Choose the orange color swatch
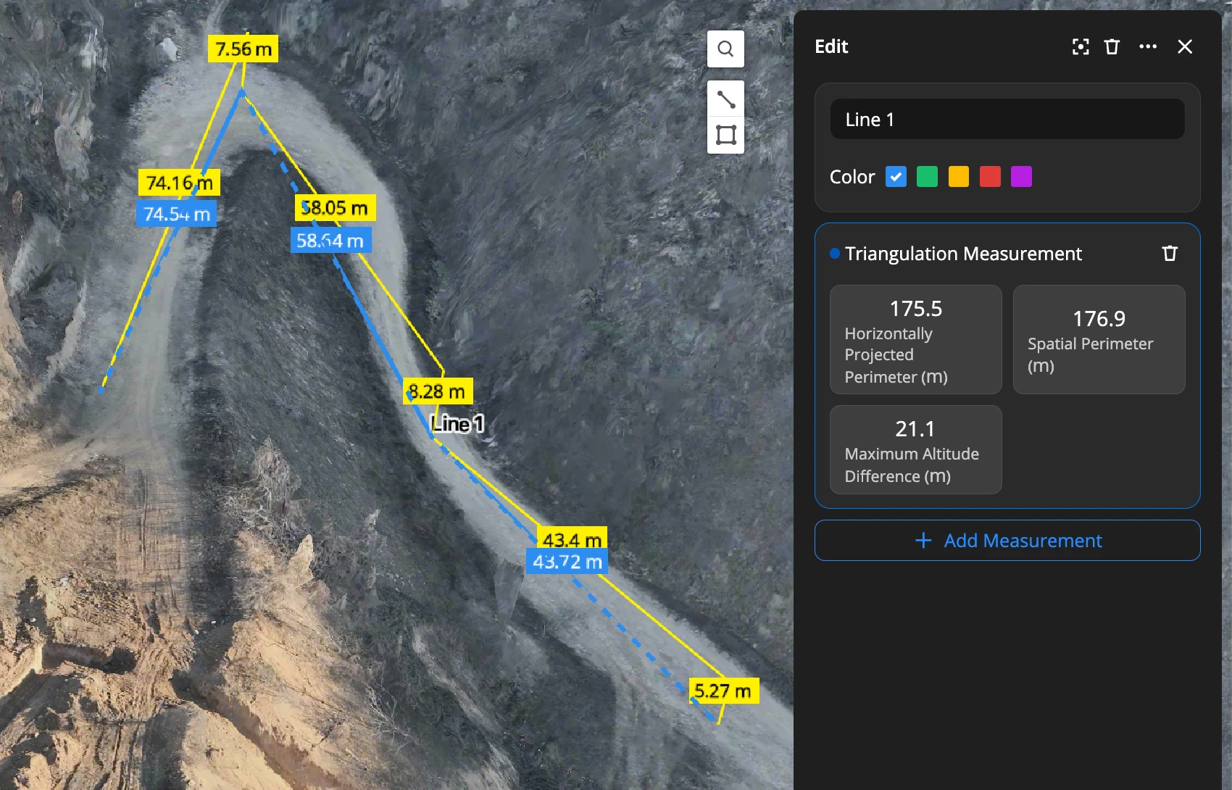This screenshot has width=1232, height=790. (958, 177)
